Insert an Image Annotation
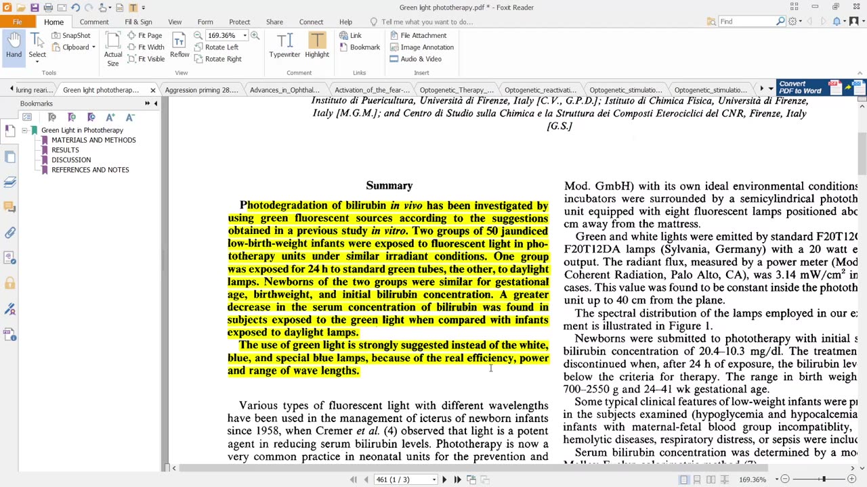 (x=421, y=47)
